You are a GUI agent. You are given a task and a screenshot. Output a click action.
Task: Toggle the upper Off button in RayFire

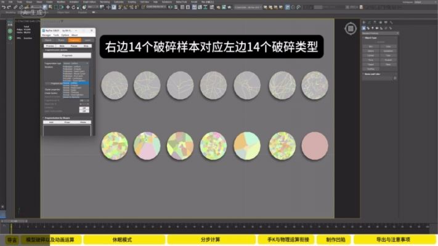(84, 108)
